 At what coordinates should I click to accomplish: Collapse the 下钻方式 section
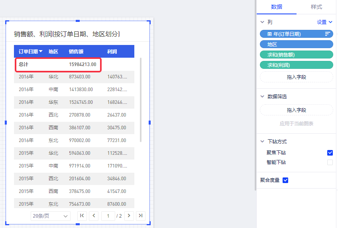click(262, 142)
